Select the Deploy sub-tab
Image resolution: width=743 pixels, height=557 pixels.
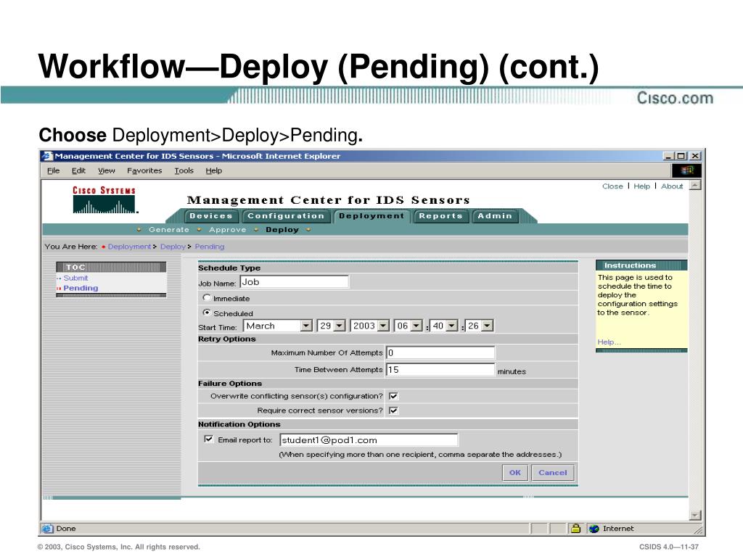282,230
